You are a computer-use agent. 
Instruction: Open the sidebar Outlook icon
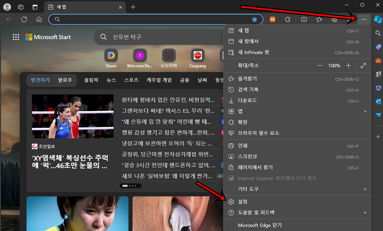point(378,101)
